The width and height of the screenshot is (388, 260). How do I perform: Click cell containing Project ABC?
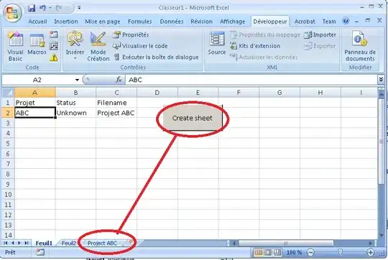point(116,113)
